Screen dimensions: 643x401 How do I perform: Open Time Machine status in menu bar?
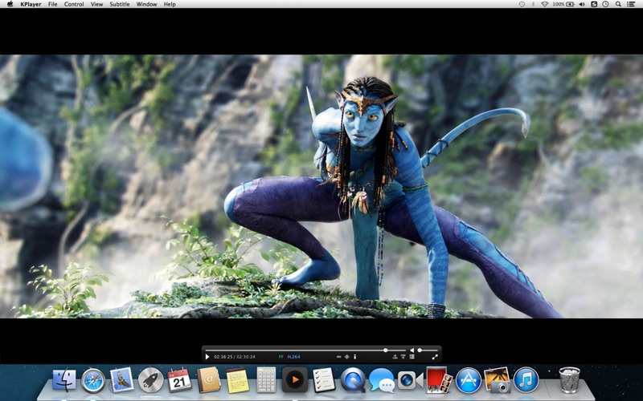click(522, 4)
